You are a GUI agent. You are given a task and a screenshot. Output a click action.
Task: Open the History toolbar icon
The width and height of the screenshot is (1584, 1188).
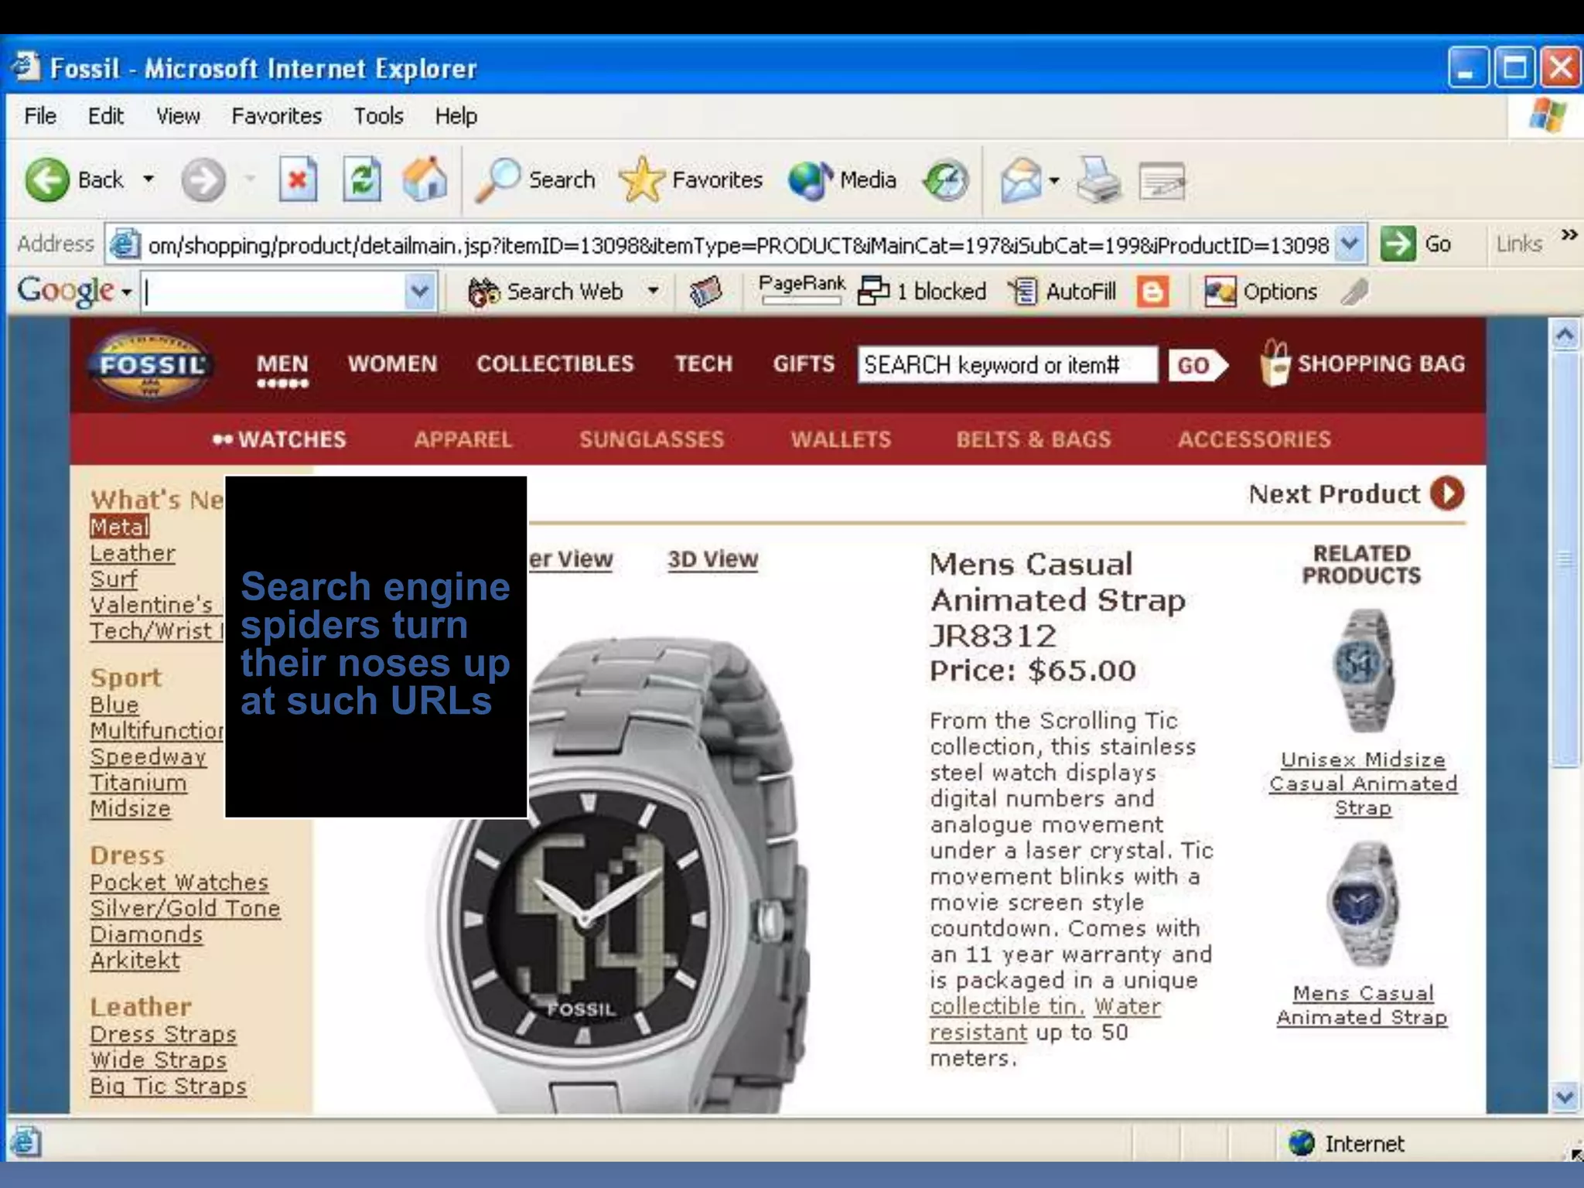pos(945,181)
